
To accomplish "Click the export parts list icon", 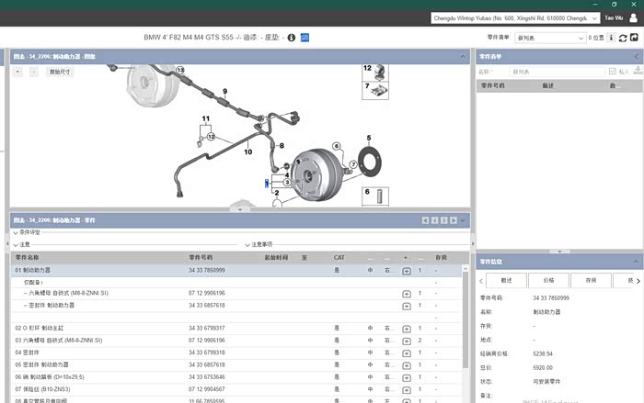I will (635, 38).
